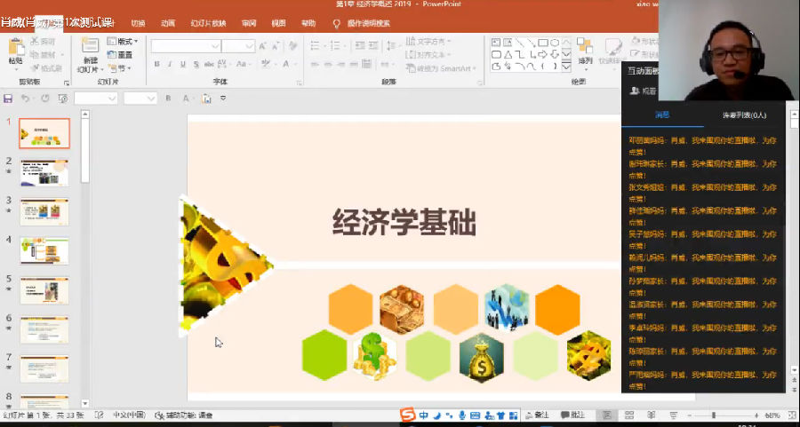The image size is (800, 427).
Task: Click zoom percentage 66% in status bar
Action: (772, 415)
